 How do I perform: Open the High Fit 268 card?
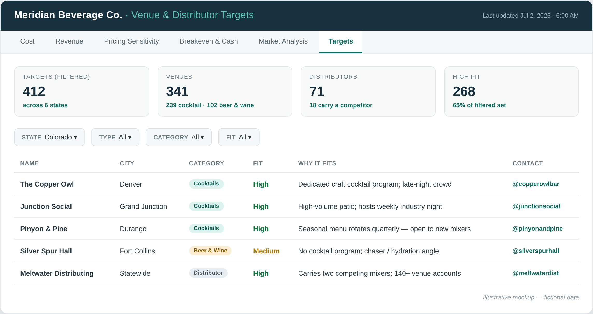(x=512, y=91)
